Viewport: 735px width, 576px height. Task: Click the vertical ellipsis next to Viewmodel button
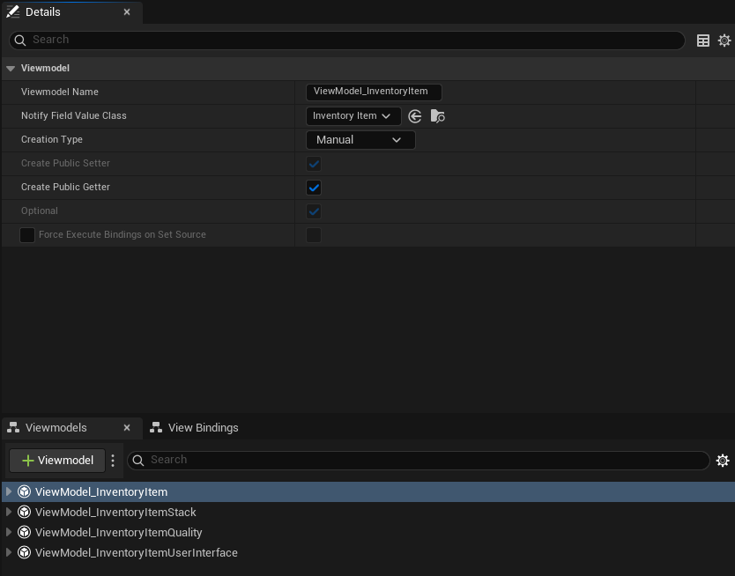pyautogui.click(x=111, y=460)
